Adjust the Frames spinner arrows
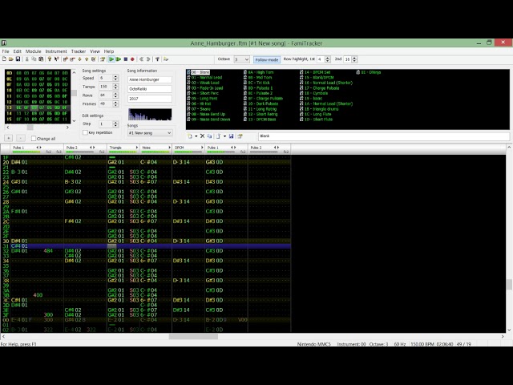This screenshot has width=513, height=385. (115, 103)
